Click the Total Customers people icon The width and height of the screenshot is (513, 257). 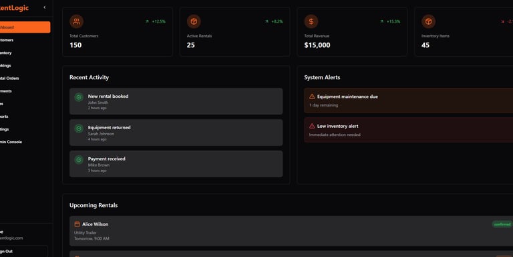[77, 21]
